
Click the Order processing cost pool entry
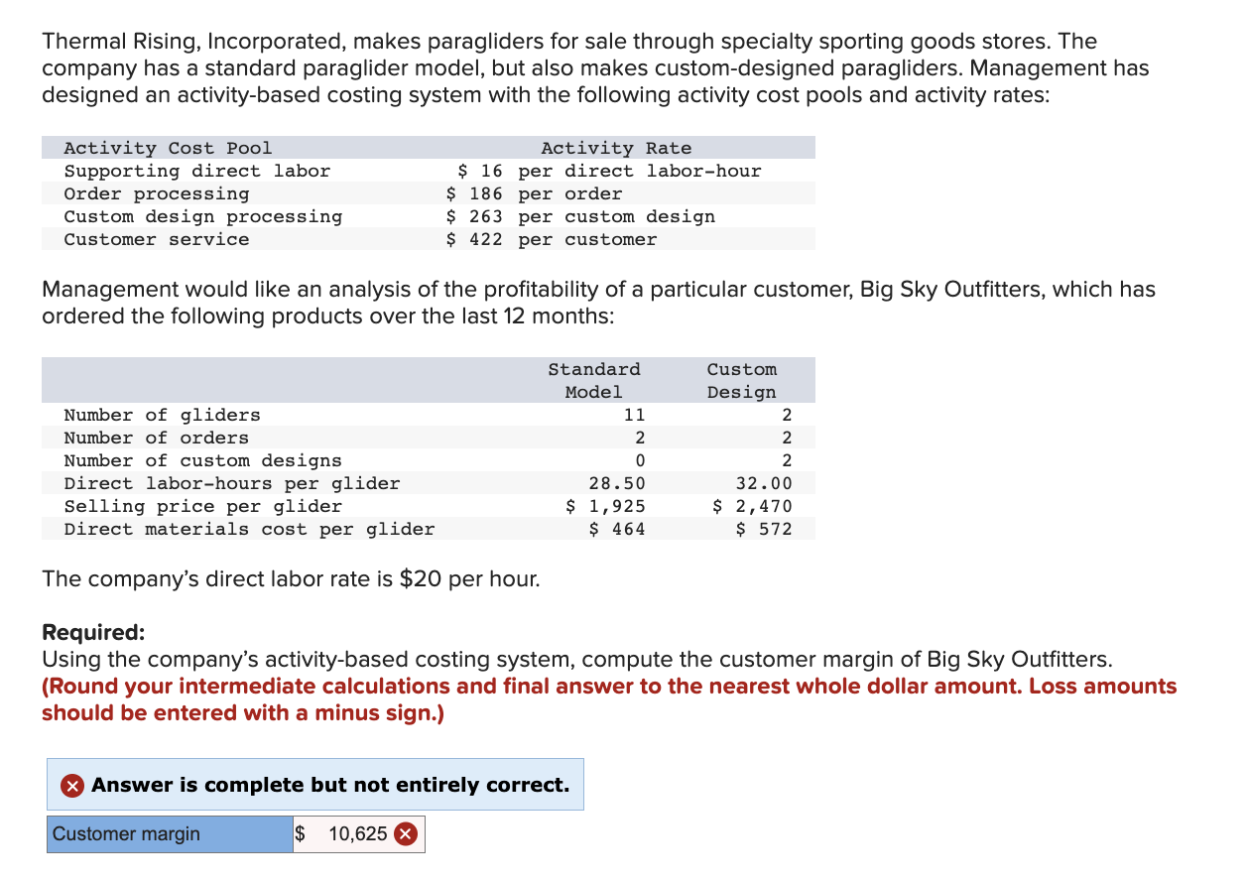(x=157, y=193)
